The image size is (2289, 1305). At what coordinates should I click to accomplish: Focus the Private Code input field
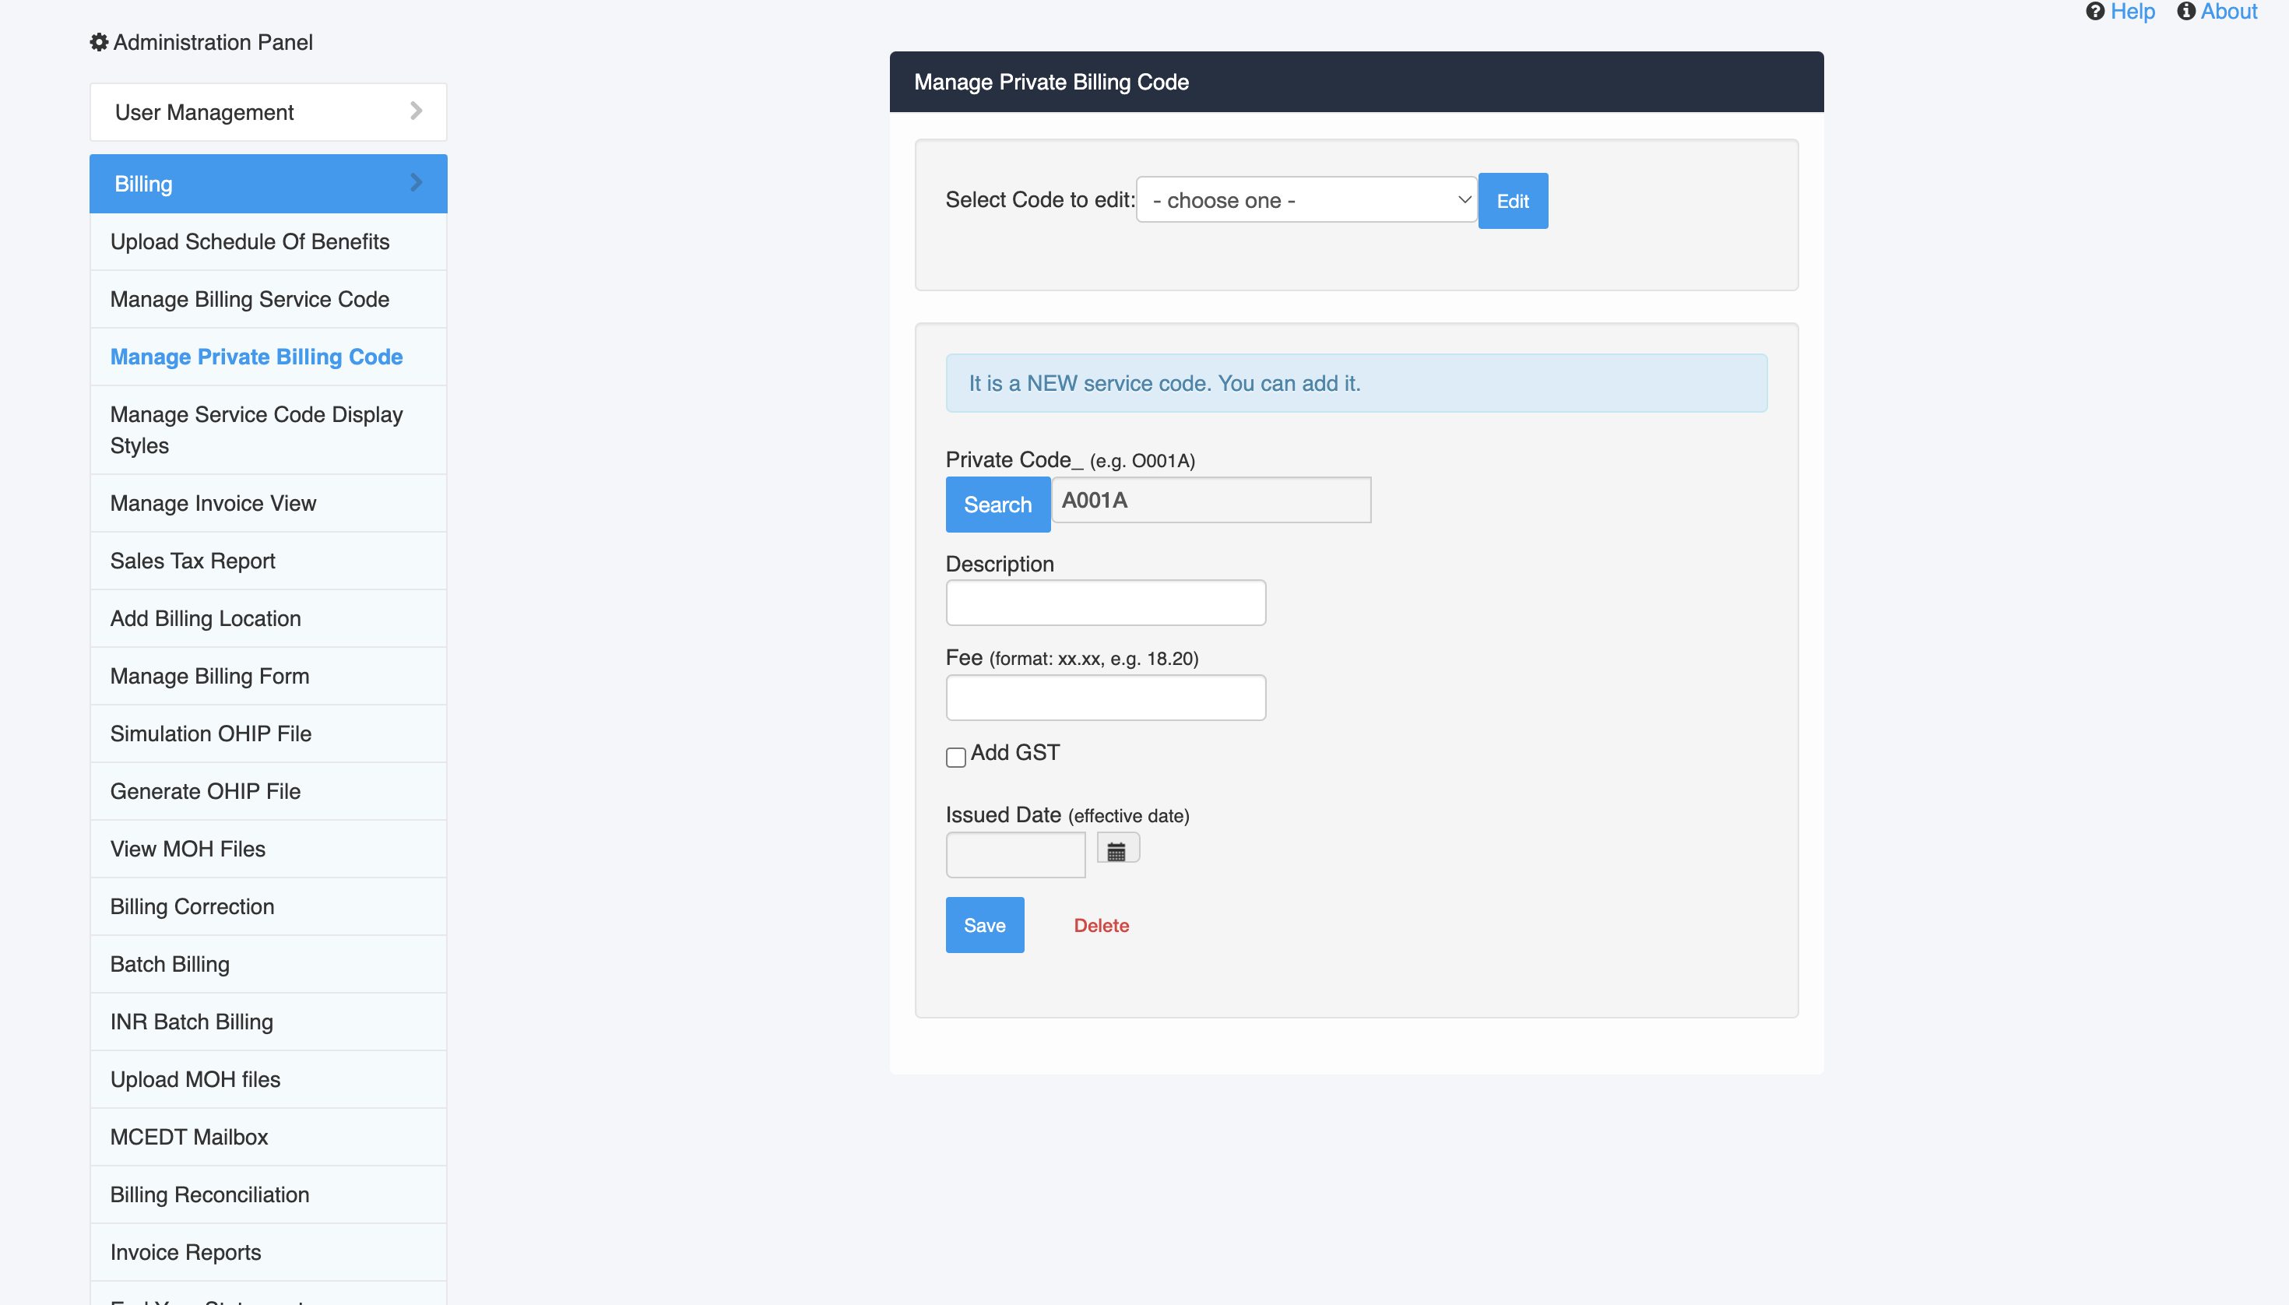coord(1211,500)
